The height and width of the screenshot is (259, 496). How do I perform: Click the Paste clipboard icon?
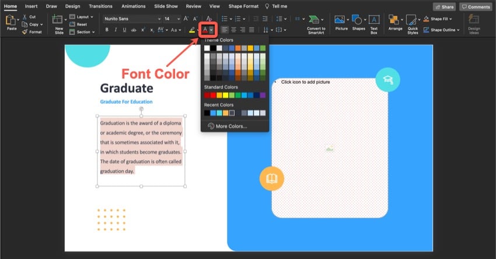[x=11, y=21]
